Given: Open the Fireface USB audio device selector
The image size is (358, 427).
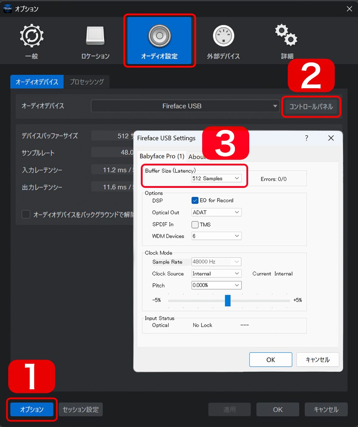Looking at the screenshot, I should (x=185, y=106).
